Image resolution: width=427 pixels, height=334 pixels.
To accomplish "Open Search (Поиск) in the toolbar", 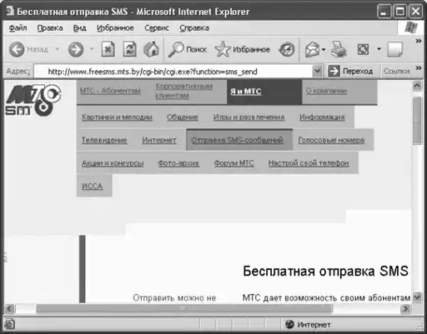I will click(188, 49).
